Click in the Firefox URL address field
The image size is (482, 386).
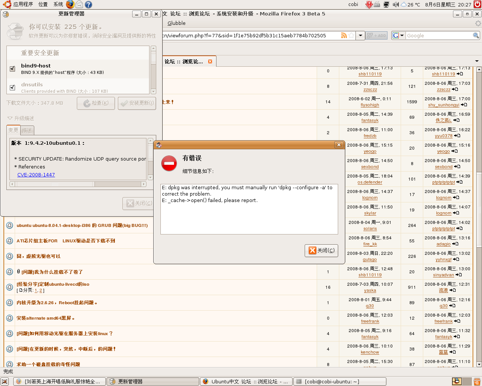tap(250, 35)
